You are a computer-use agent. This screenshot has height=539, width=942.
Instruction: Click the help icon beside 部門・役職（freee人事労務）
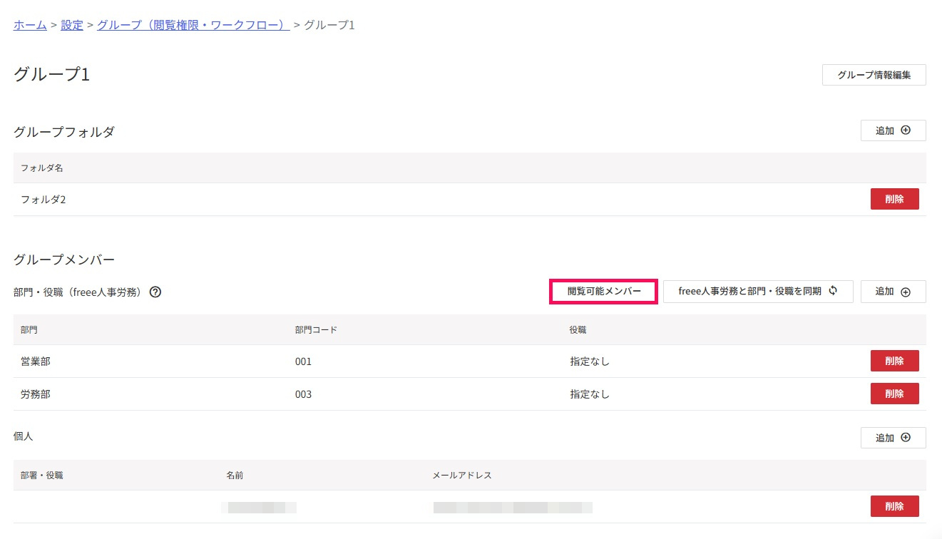pos(155,292)
